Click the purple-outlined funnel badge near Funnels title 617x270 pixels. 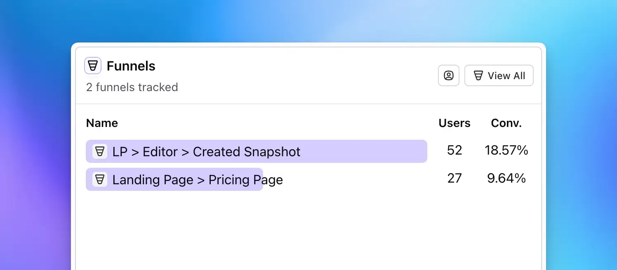pyautogui.click(x=92, y=65)
